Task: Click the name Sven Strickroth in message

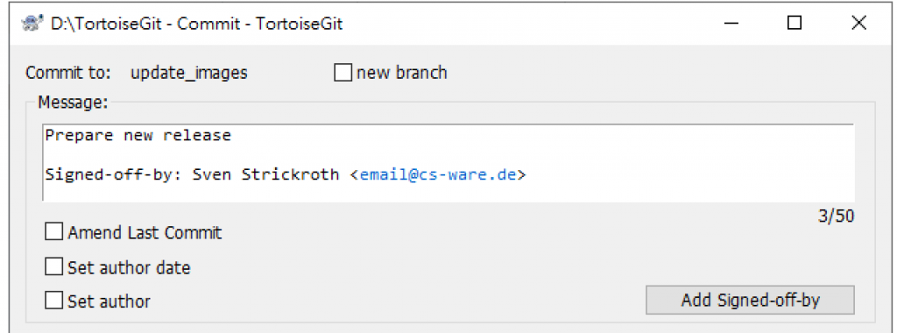Action: click(265, 174)
